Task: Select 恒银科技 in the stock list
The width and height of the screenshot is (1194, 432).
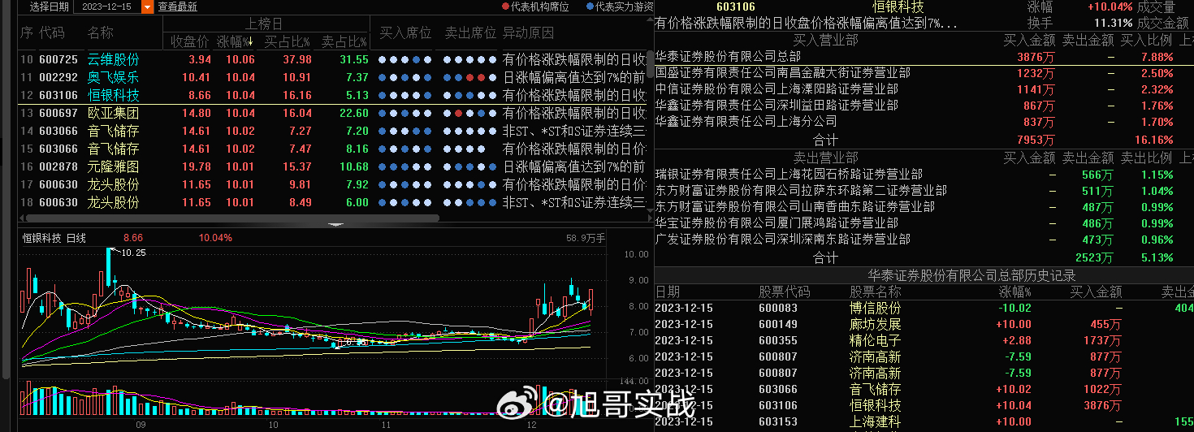Action: pyautogui.click(x=113, y=95)
